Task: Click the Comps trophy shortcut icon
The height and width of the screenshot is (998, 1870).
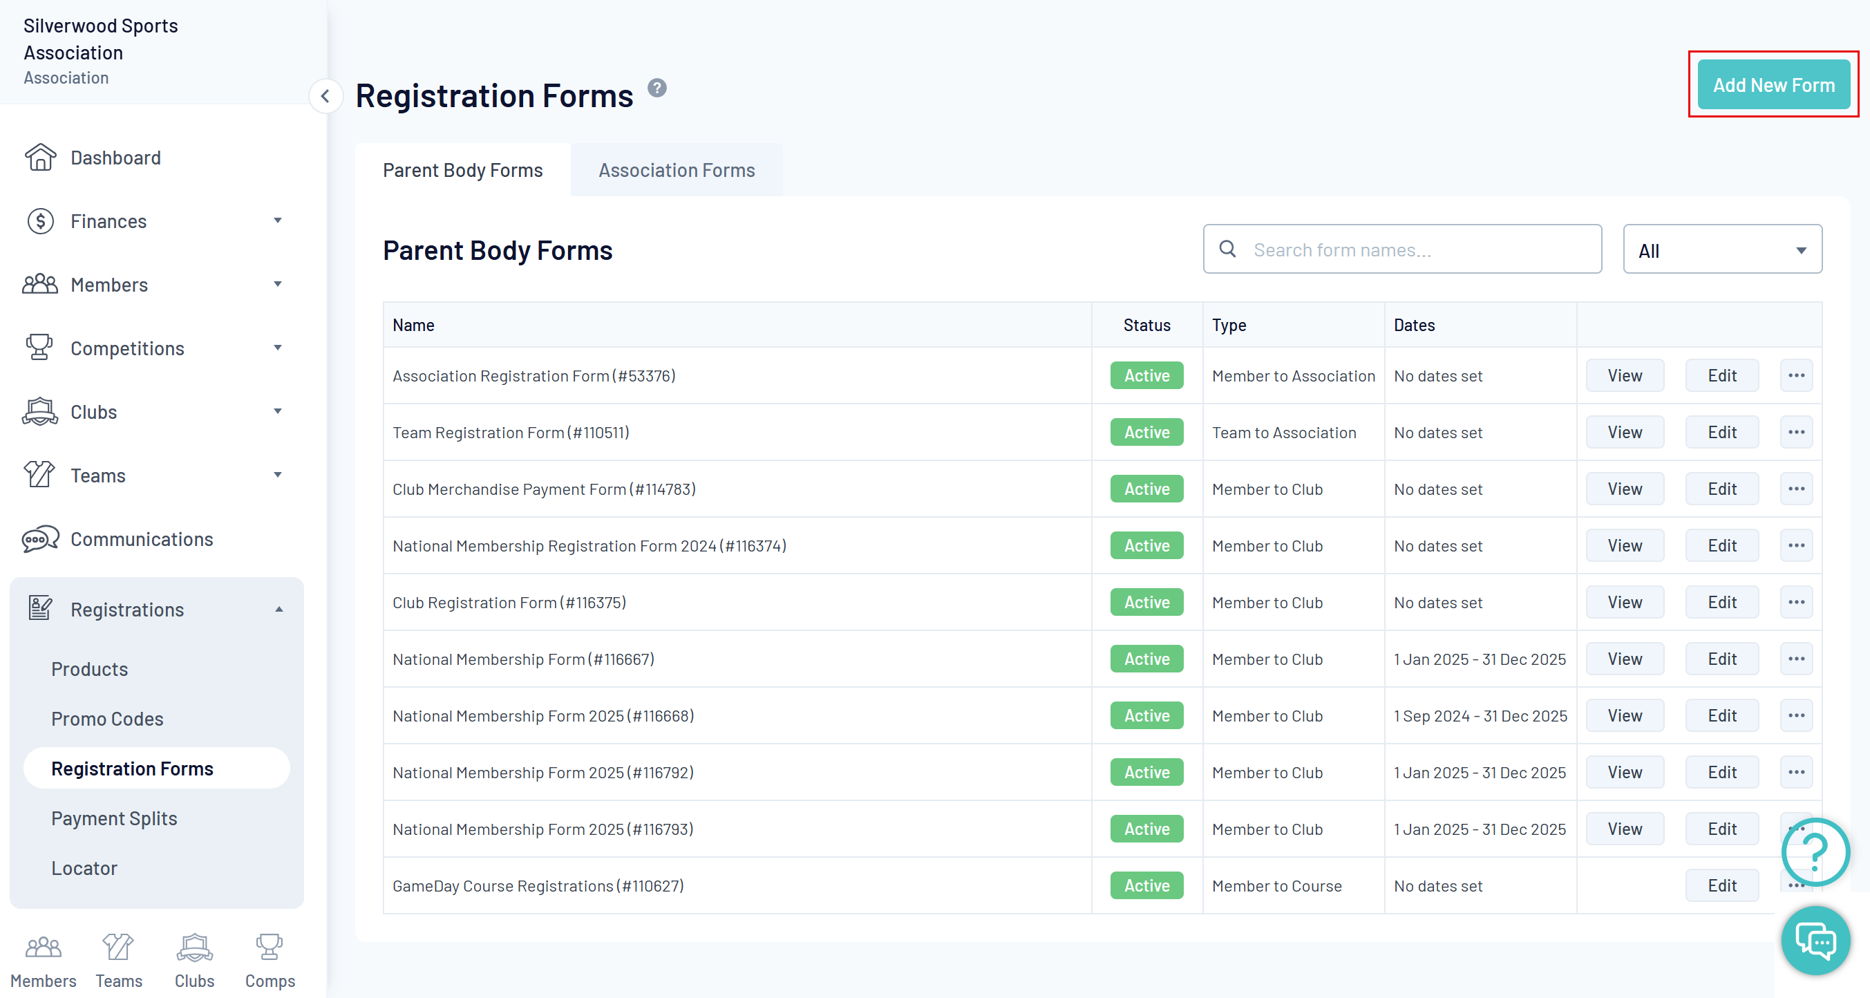Action: pos(270,947)
